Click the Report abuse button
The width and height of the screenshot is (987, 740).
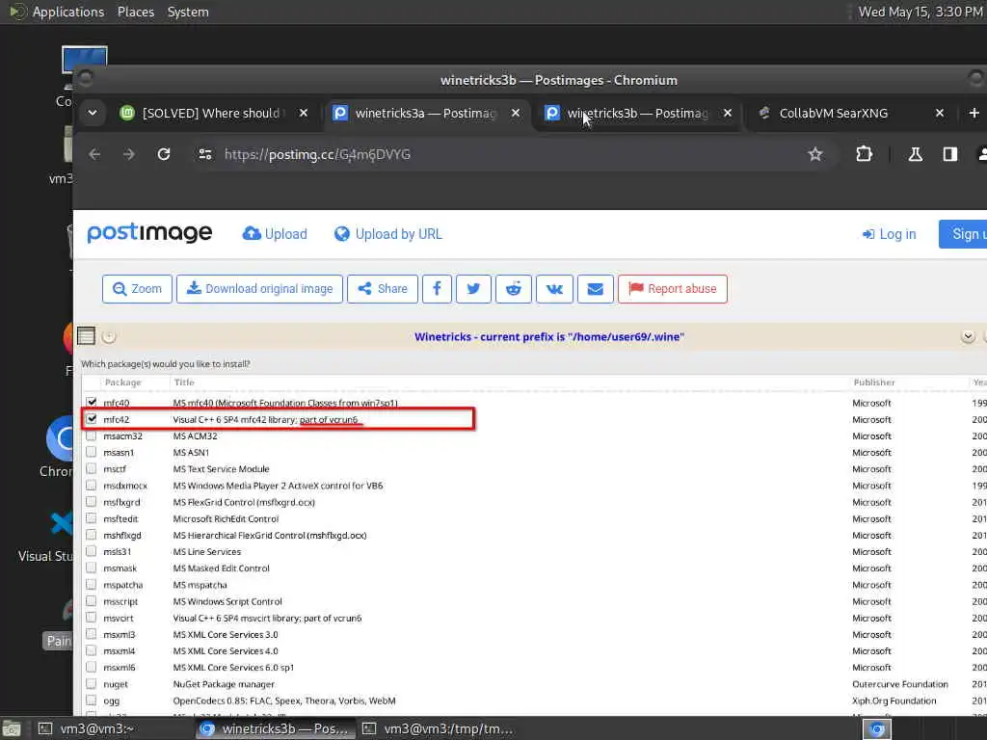pyautogui.click(x=672, y=289)
